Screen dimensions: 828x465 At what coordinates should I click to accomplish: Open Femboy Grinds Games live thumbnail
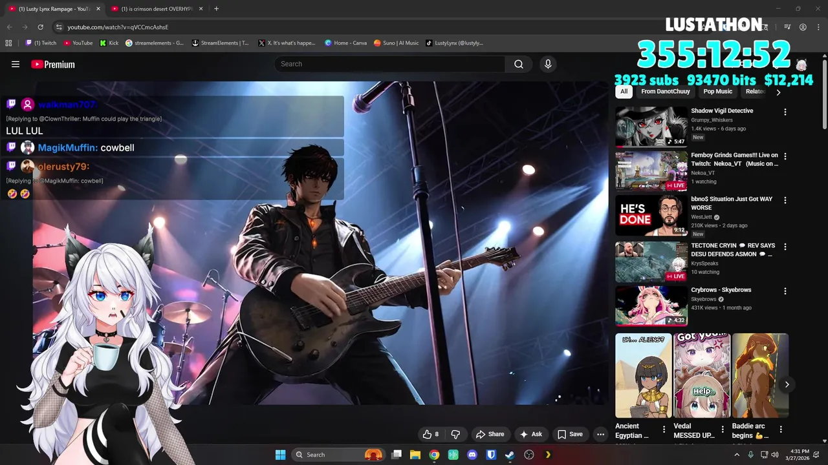coord(651,171)
